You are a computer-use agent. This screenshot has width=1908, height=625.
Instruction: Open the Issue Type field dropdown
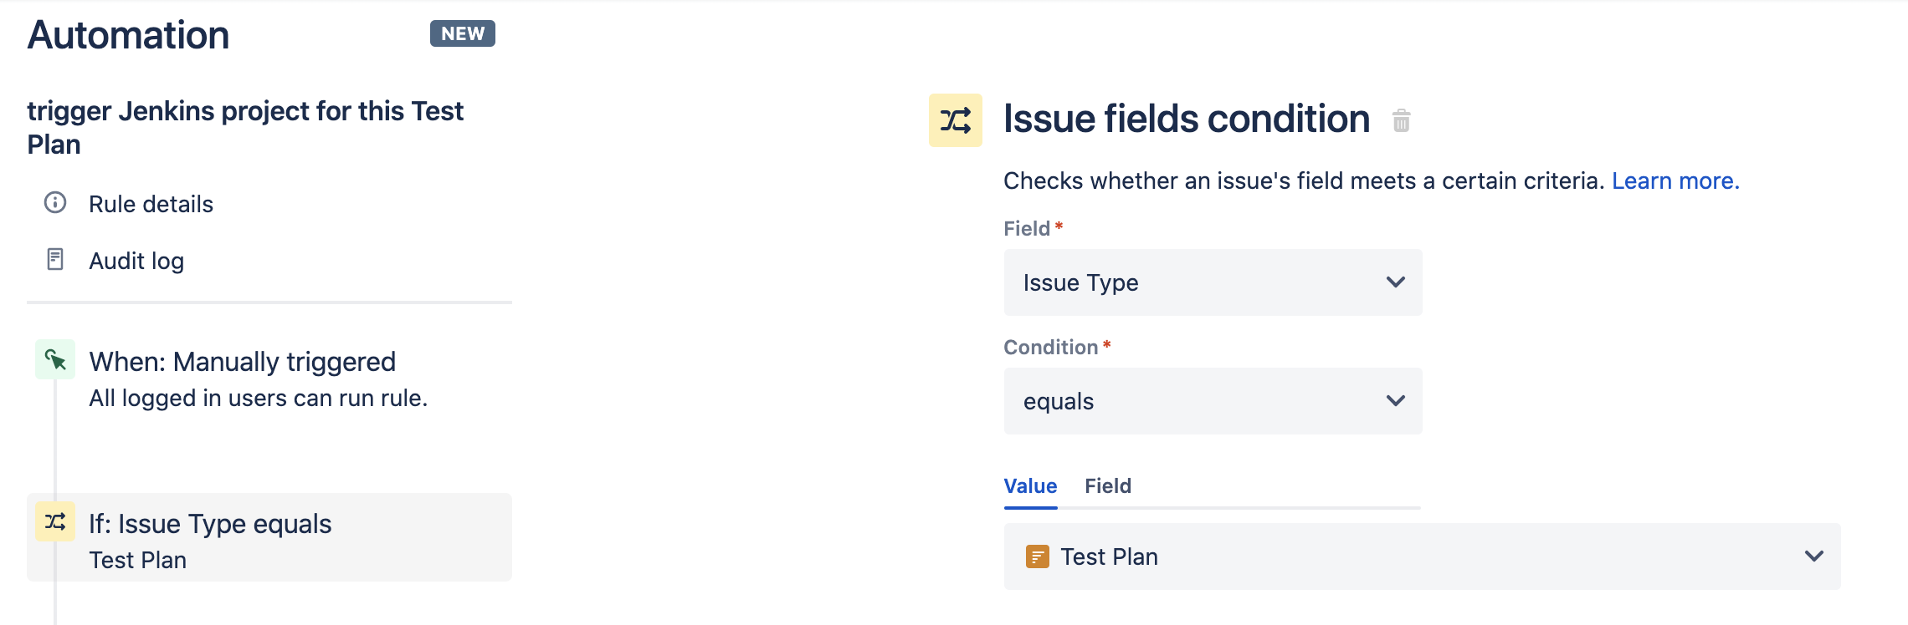click(x=1213, y=282)
